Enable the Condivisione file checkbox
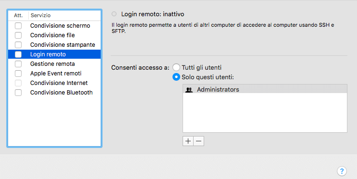The width and height of the screenshot is (357, 179). 18,35
